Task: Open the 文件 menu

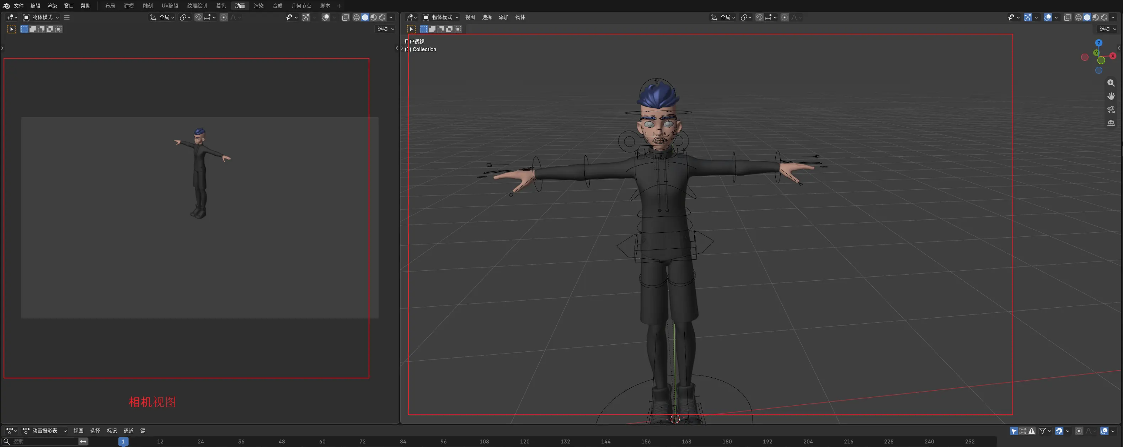Action: [x=18, y=6]
